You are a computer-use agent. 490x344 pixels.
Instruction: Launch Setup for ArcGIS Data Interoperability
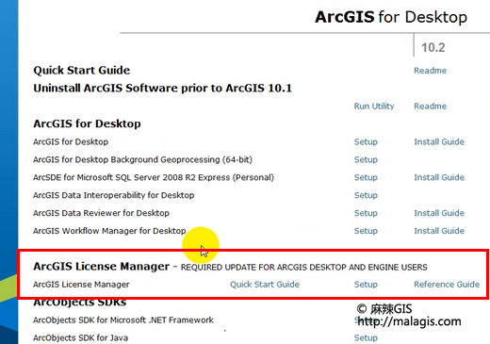[366, 195]
